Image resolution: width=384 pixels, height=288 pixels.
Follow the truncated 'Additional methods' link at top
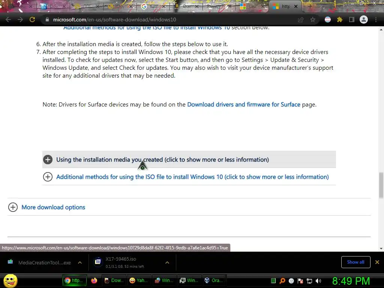pyautogui.click(x=147, y=27)
